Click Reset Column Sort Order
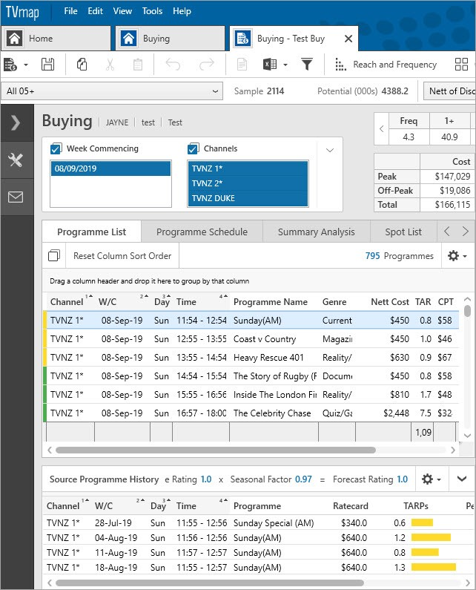 tap(122, 256)
